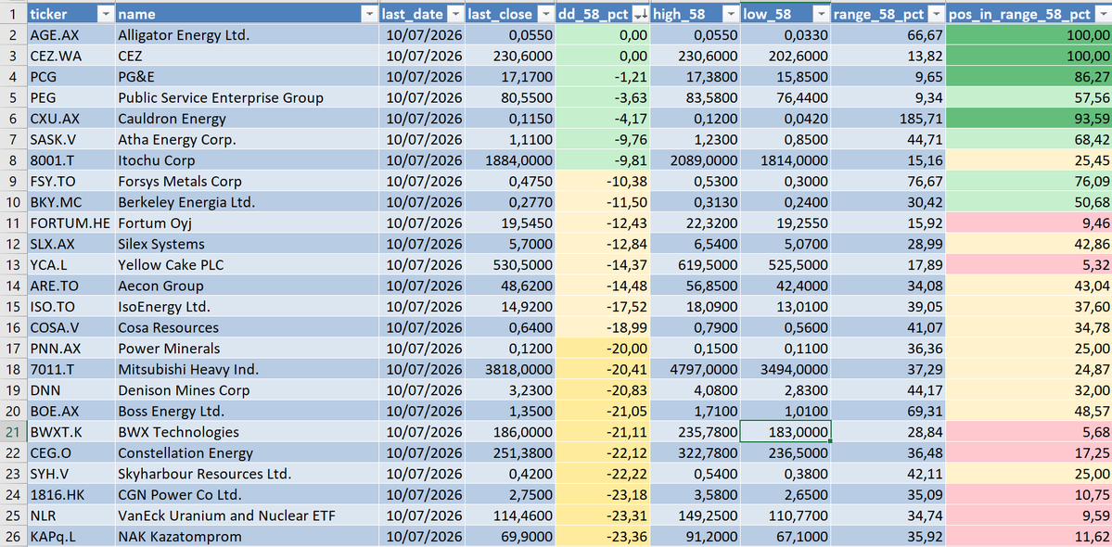Image resolution: width=1112 pixels, height=547 pixels.
Task: Select the Boss Energy Ltd. name cell
Action: (247, 411)
